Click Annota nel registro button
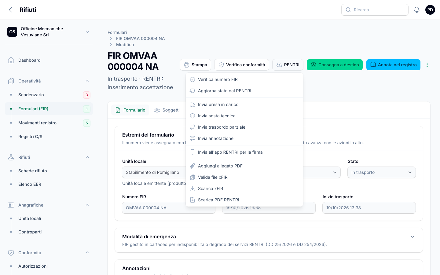Screen dimensions: 440x275 coord(393,65)
